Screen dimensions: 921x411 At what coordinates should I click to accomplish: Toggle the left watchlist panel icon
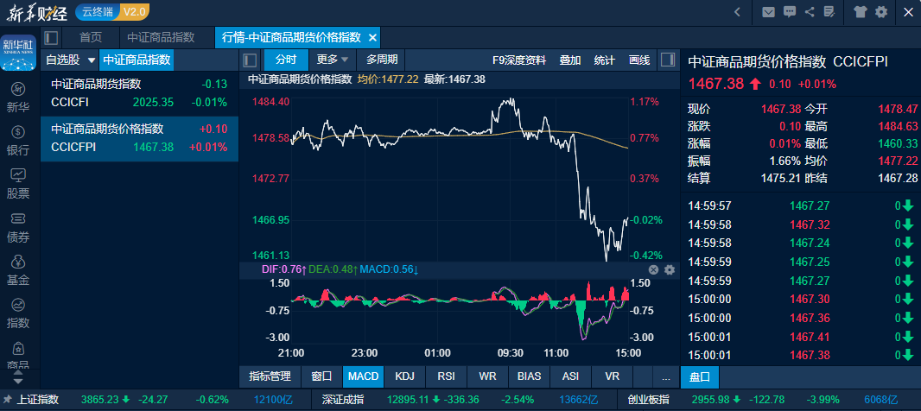coord(250,60)
